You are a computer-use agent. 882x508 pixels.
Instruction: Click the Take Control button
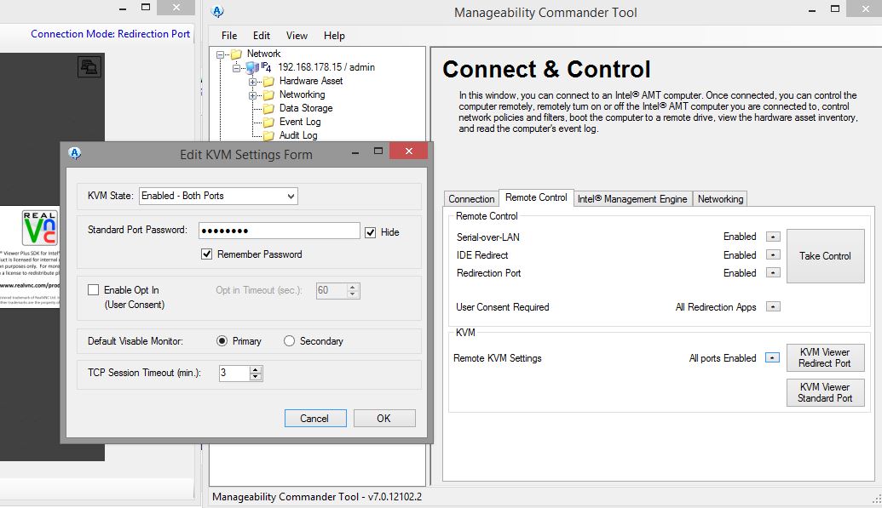tap(825, 255)
